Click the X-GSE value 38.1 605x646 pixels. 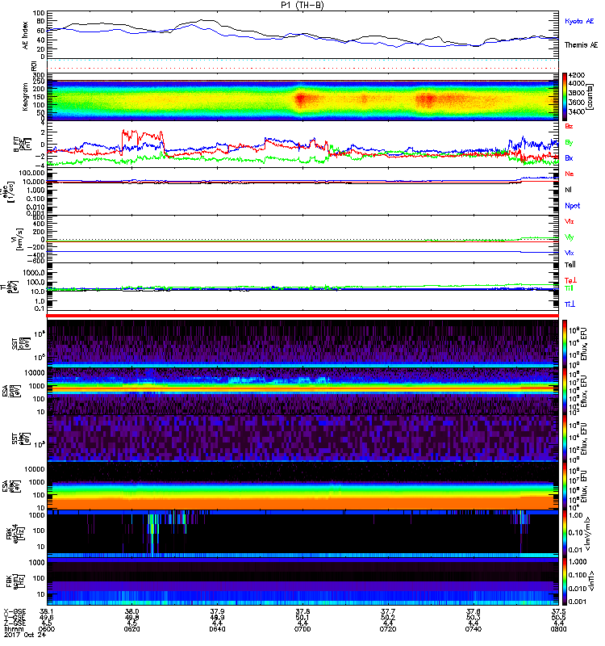coord(47,611)
